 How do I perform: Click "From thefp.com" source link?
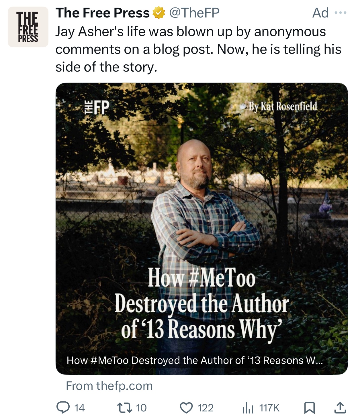tap(109, 386)
